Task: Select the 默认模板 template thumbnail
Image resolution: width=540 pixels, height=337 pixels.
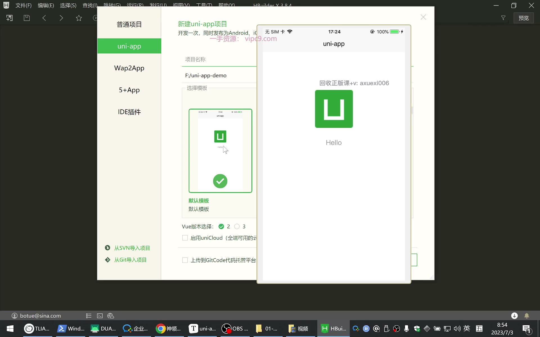Action: point(220,151)
